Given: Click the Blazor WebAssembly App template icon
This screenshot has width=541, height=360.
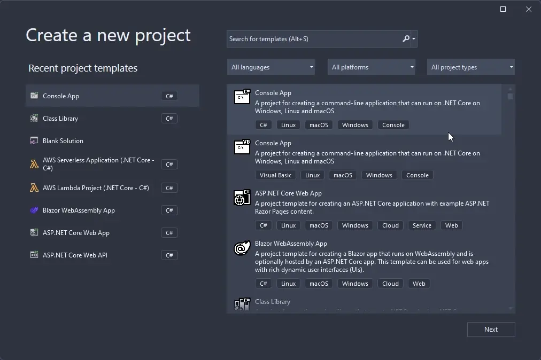Looking at the screenshot, I should (242, 248).
